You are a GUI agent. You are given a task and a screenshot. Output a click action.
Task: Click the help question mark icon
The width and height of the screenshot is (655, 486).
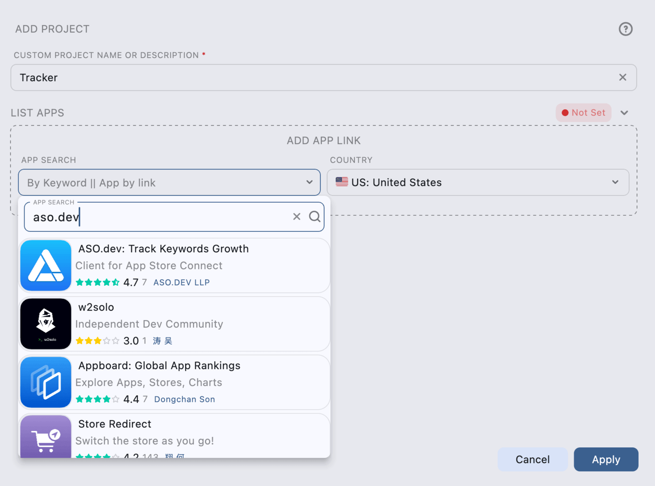[x=626, y=29]
